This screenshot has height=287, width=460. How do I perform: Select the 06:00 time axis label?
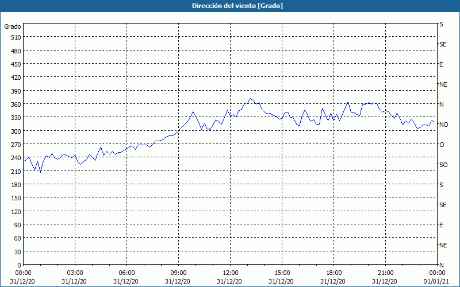pos(126,273)
